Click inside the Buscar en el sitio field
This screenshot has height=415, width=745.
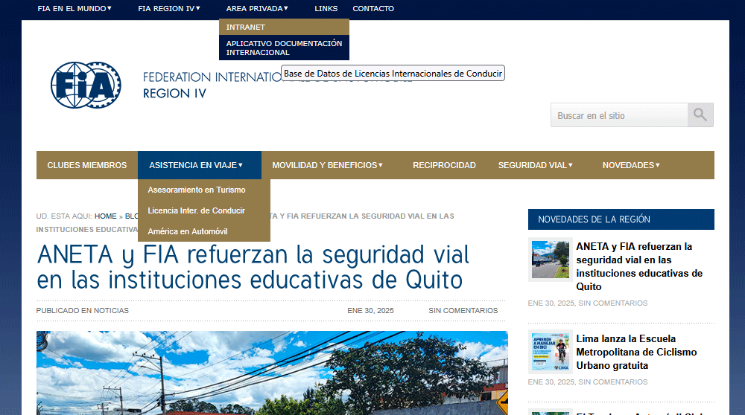(x=619, y=115)
